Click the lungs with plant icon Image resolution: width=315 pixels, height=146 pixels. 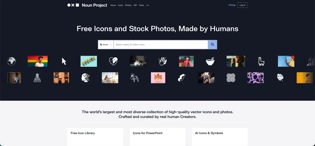coord(37,78)
